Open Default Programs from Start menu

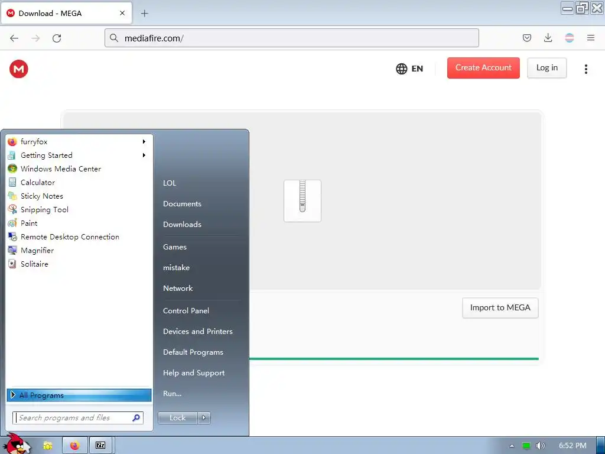coord(193,352)
